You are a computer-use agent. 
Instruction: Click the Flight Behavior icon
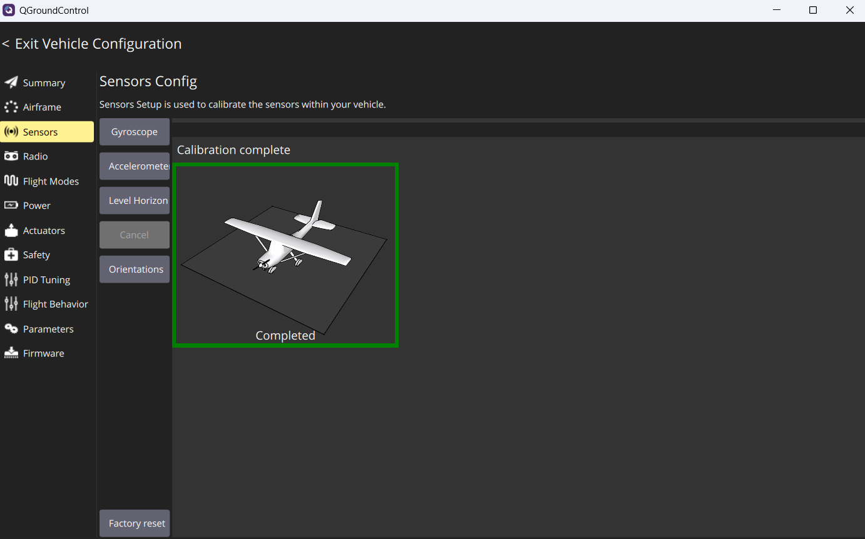click(11, 304)
